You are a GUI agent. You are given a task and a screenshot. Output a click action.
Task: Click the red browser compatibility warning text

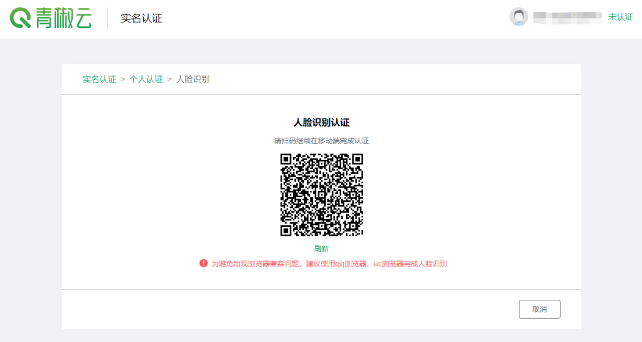(x=329, y=264)
